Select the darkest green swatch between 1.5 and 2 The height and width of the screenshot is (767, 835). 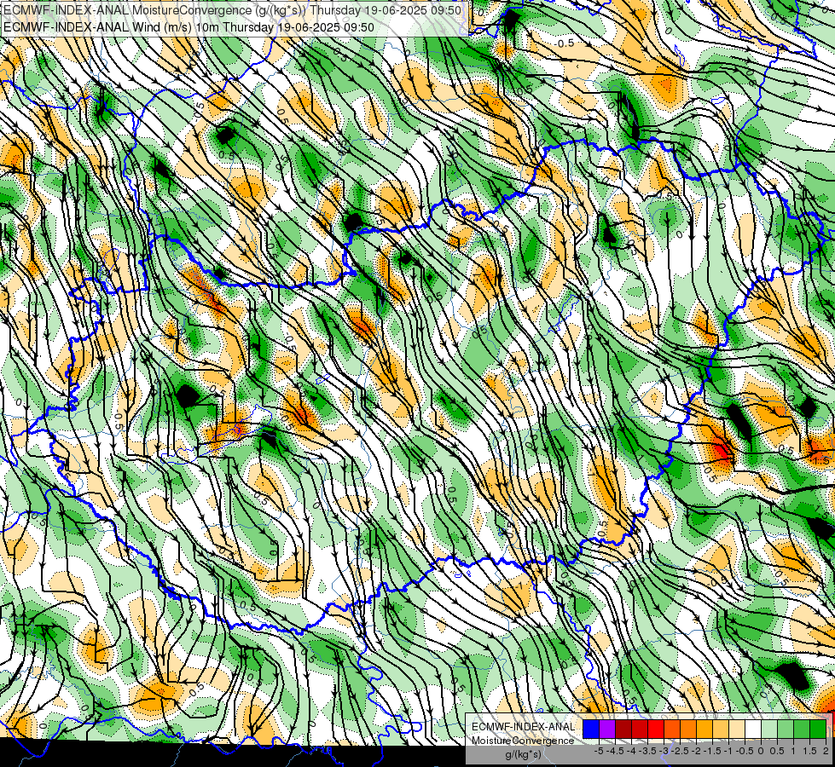(818, 730)
